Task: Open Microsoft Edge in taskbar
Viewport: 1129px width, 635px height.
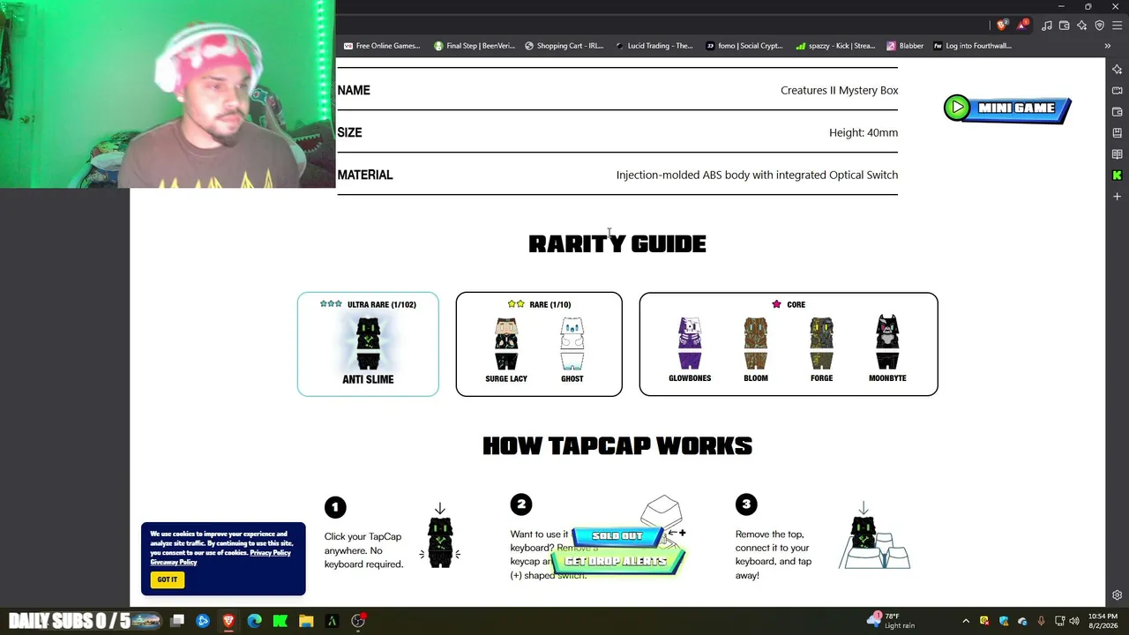Action: point(254,621)
